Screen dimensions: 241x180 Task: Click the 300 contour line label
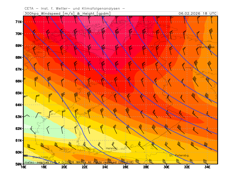point(26,156)
